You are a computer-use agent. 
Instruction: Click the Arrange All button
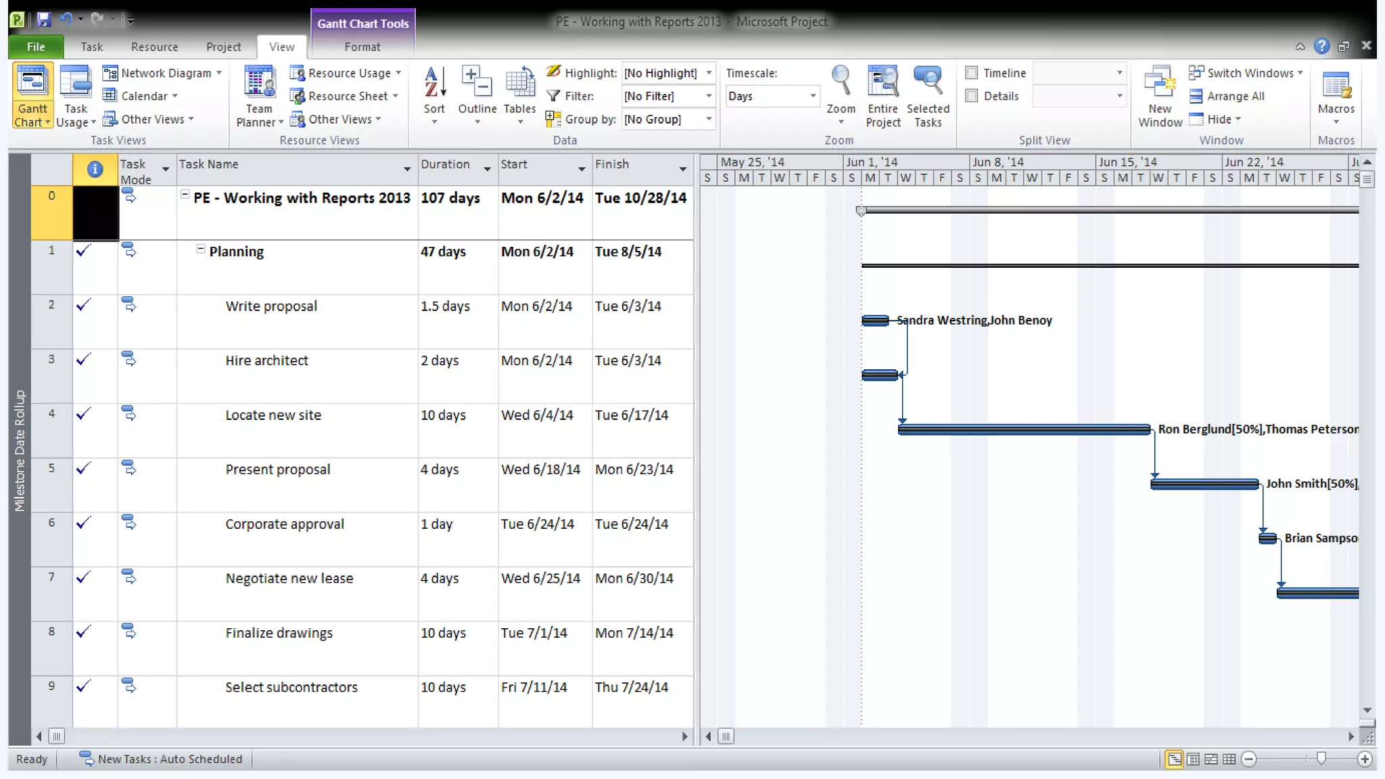[x=1227, y=96]
